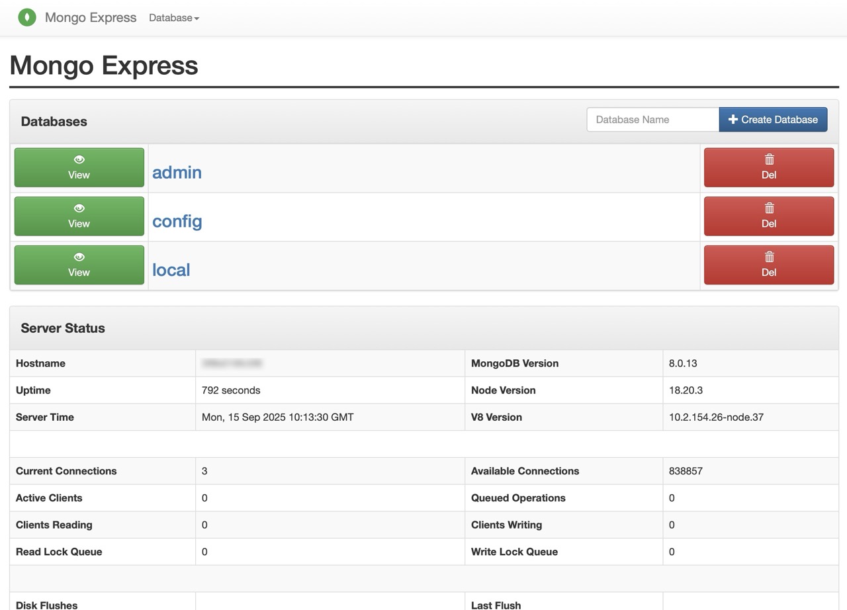Click trash icon to delete admin database
This screenshot has height=610, width=847.
click(769, 159)
